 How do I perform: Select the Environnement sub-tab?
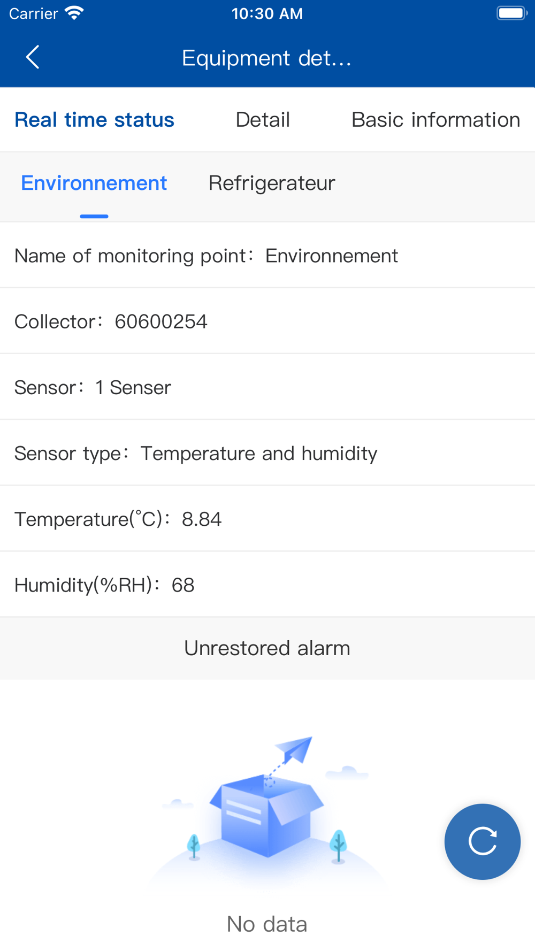pyautogui.click(x=94, y=183)
